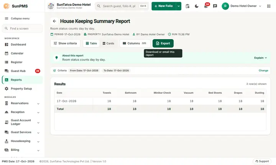Click the Drapes column header
276x165 pixels.
click(238, 93)
